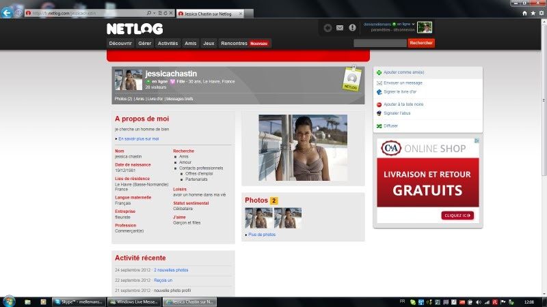Select the Jessica Chastin sur Netlog browser tab
This screenshot has width=547, height=307.
211,14
